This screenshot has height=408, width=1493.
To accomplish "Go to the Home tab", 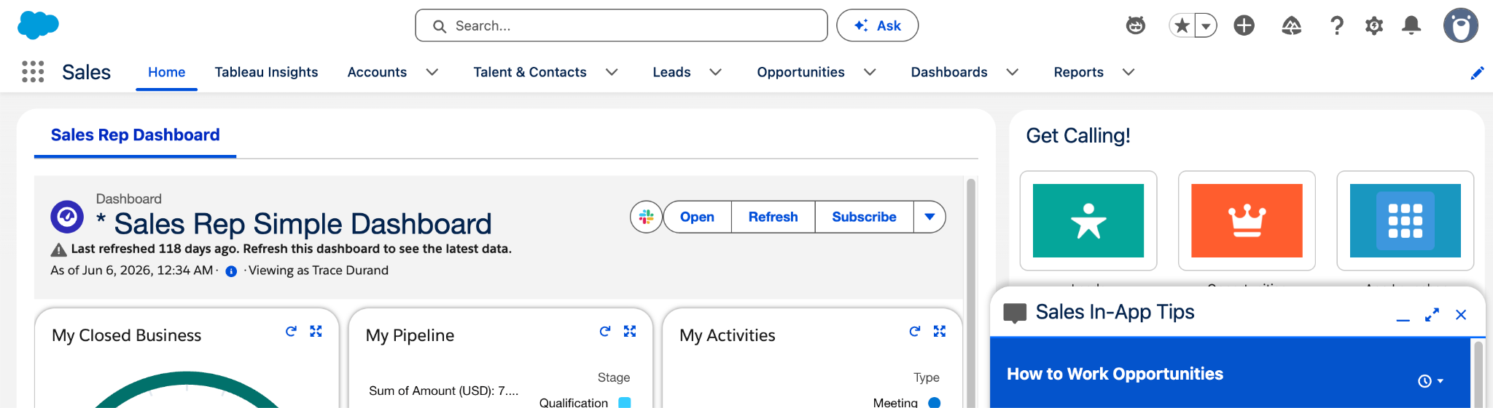I will coord(166,72).
